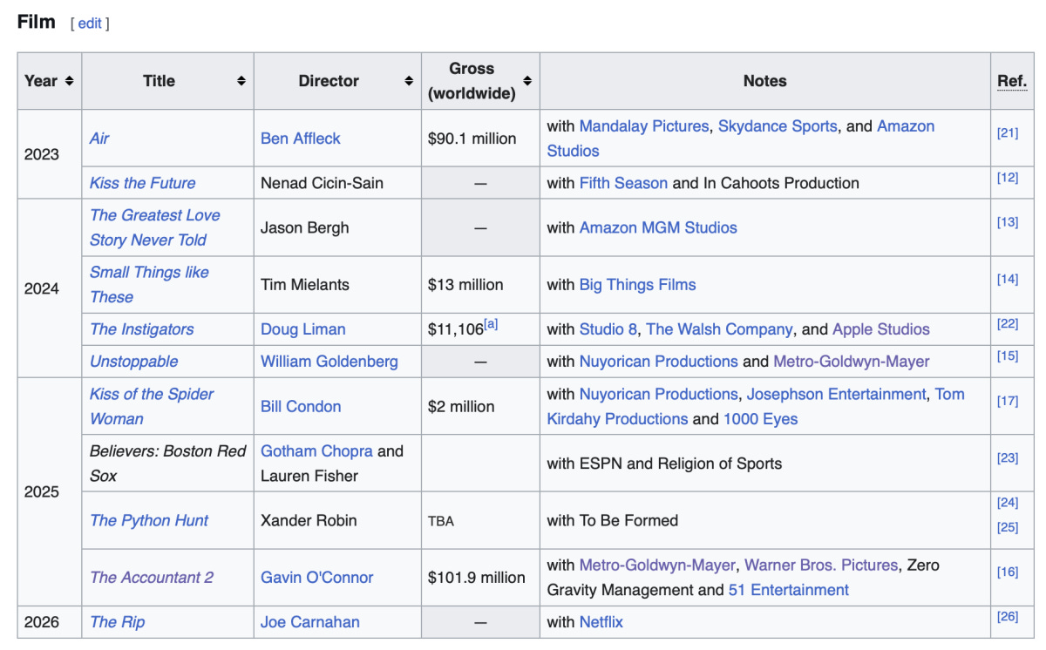
Task: Open Fifth Season company link
Action: point(623,183)
